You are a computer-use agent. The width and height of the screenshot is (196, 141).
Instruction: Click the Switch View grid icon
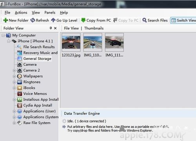click(174, 20)
